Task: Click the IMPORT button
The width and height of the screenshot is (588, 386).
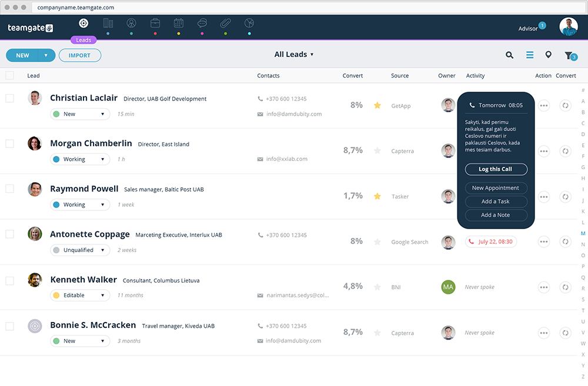Action: tap(80, 55)
